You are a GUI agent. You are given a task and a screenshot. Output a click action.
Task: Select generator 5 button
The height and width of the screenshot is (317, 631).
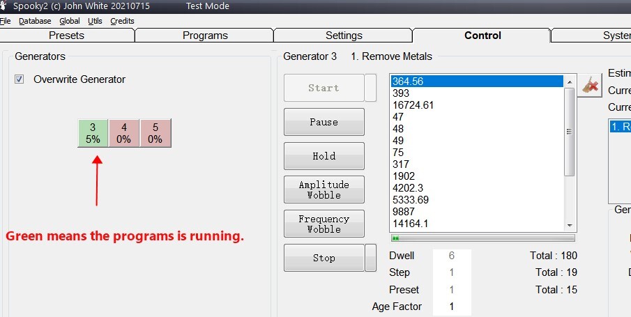(x=155, y=133)
